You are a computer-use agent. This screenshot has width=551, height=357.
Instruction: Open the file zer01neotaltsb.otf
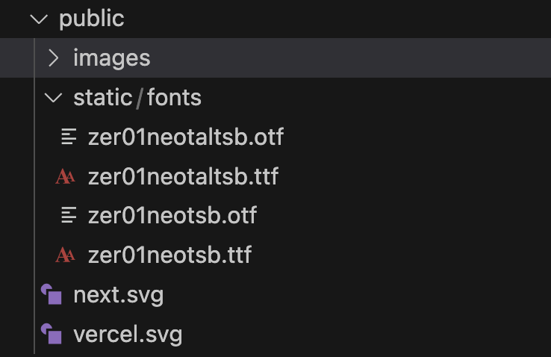pyautogui.click(x=186, y=137)
